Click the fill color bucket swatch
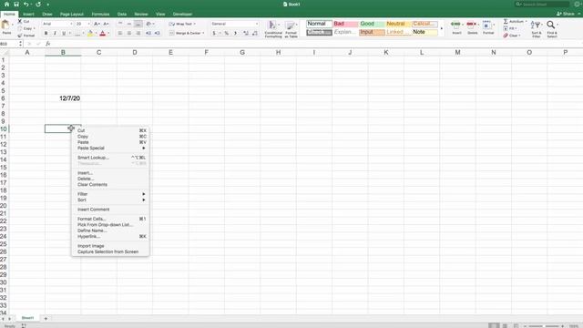The width and height of the screenshot is (583, 328). coord(89,34)
